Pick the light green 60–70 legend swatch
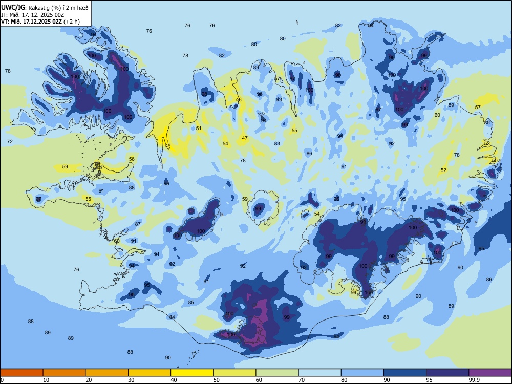 [x=277, y=373]
